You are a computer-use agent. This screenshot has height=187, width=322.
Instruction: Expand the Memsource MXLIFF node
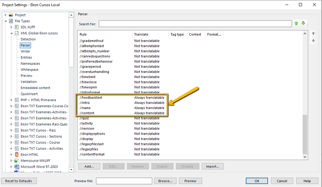point(11,160)
